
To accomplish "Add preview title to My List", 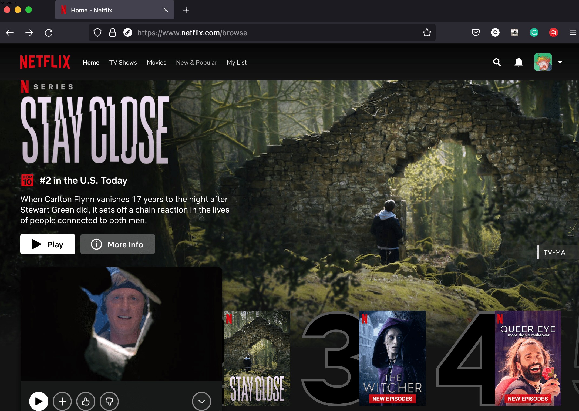I will 62,402.
